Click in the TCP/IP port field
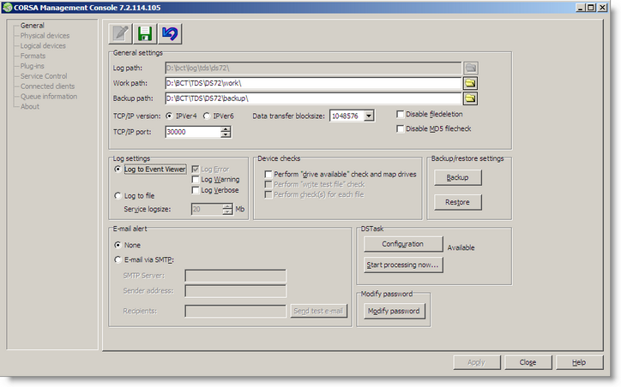Viewport: 621px width, 387px height. click(x=193, y=132)
